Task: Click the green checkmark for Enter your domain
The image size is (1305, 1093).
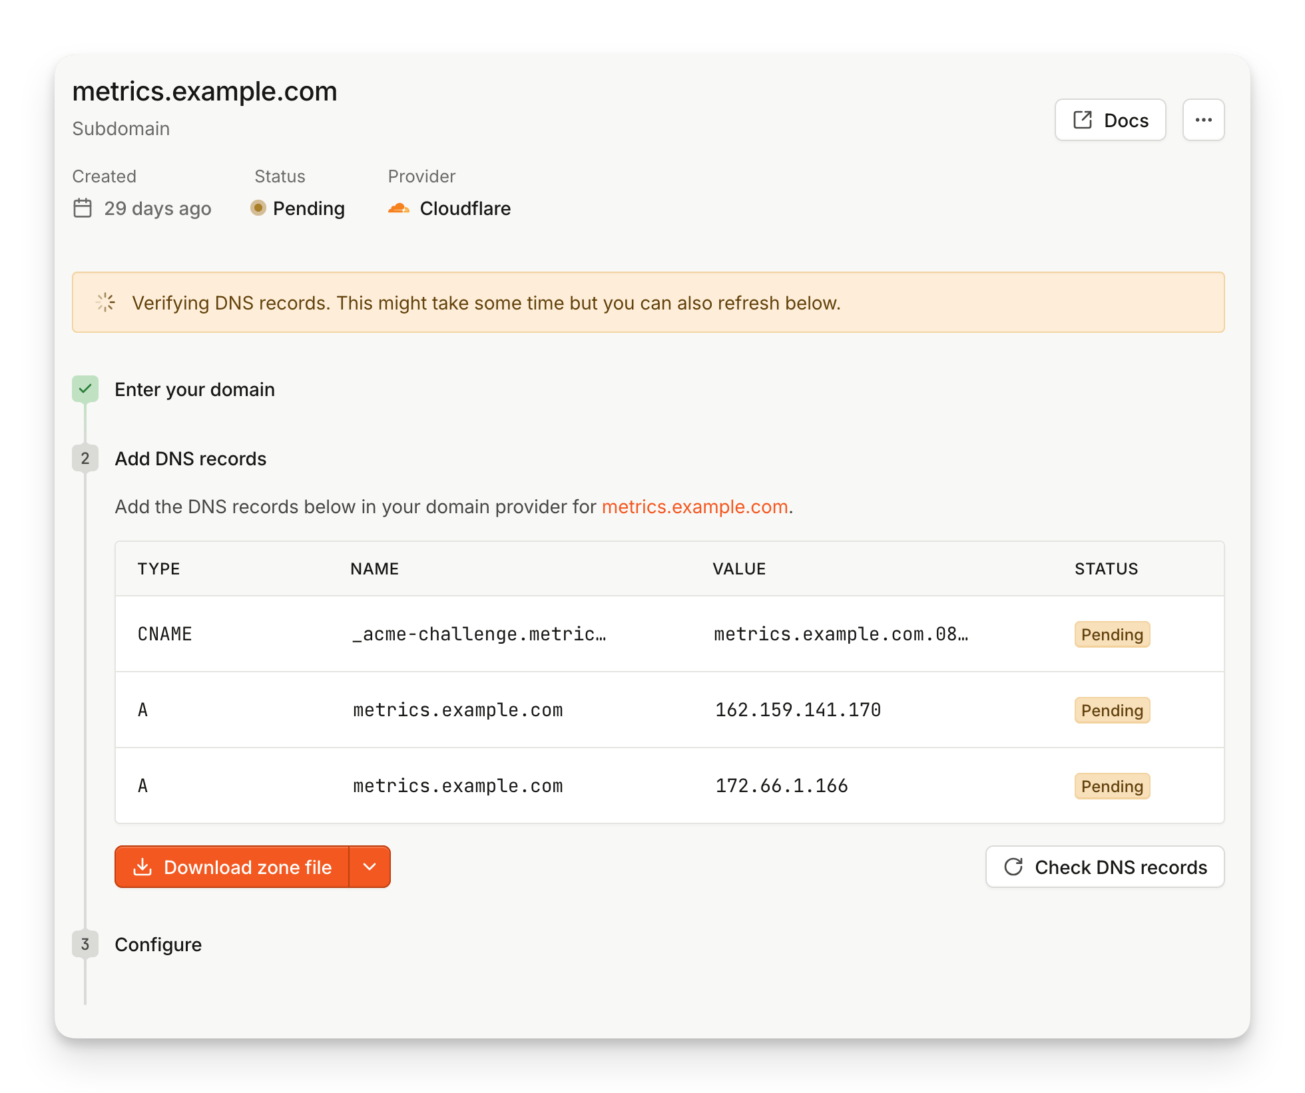Action: (x=85, y=389)
